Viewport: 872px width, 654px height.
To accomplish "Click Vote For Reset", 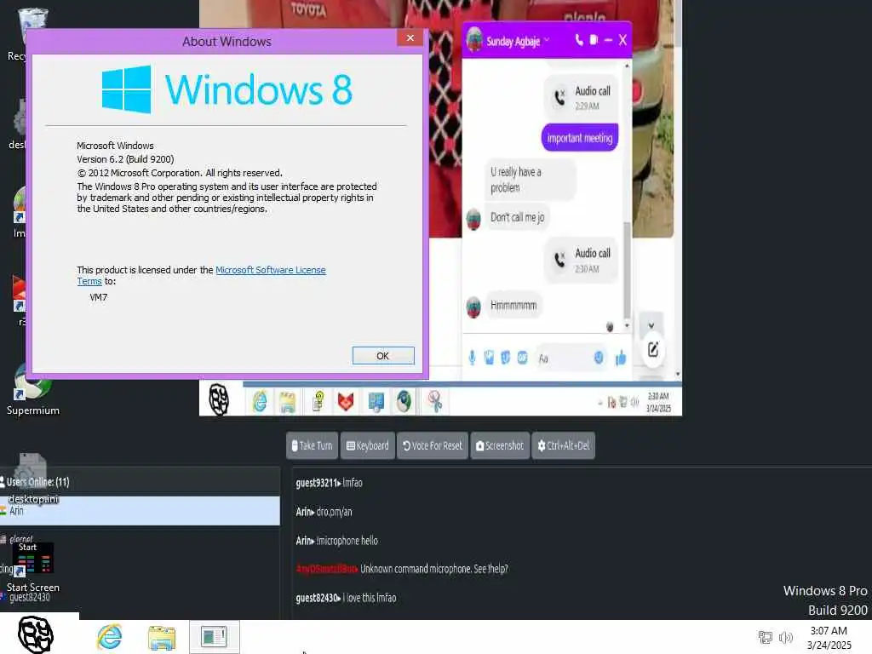I will pyautogui.click(x=433, y=445).
